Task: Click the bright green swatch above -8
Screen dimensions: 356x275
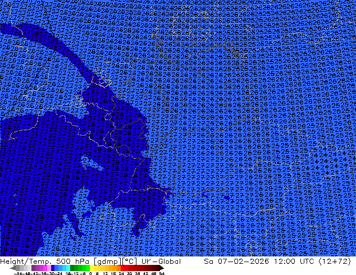Action: 84,268
